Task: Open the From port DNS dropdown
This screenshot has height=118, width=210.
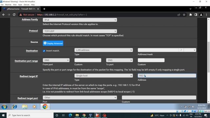Action: [56, 60]
